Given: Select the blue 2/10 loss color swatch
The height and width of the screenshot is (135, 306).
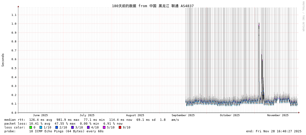Looking at the screenshot, I should pos(57,127).
